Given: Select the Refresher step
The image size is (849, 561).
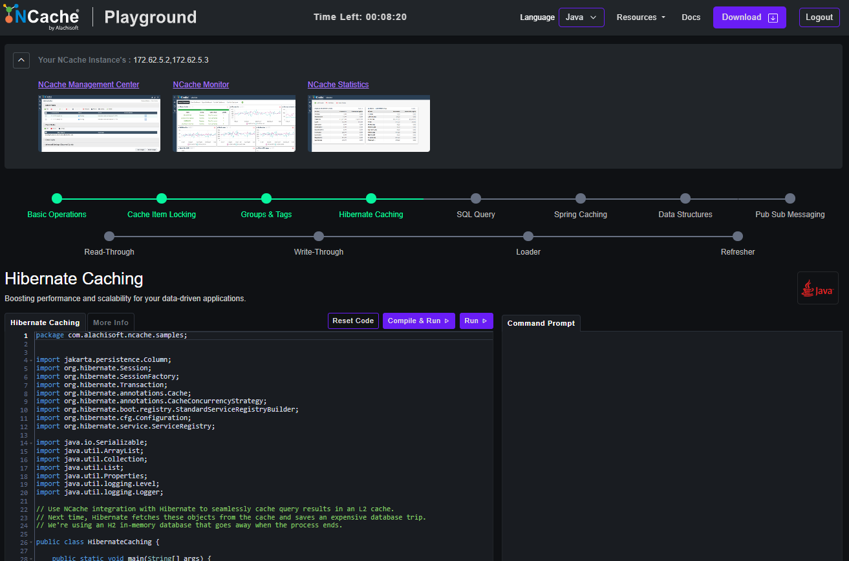Looking at the screenshot, I should pos(738,237).
